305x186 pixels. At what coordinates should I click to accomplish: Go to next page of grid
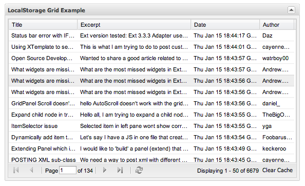tap(104, 170)
